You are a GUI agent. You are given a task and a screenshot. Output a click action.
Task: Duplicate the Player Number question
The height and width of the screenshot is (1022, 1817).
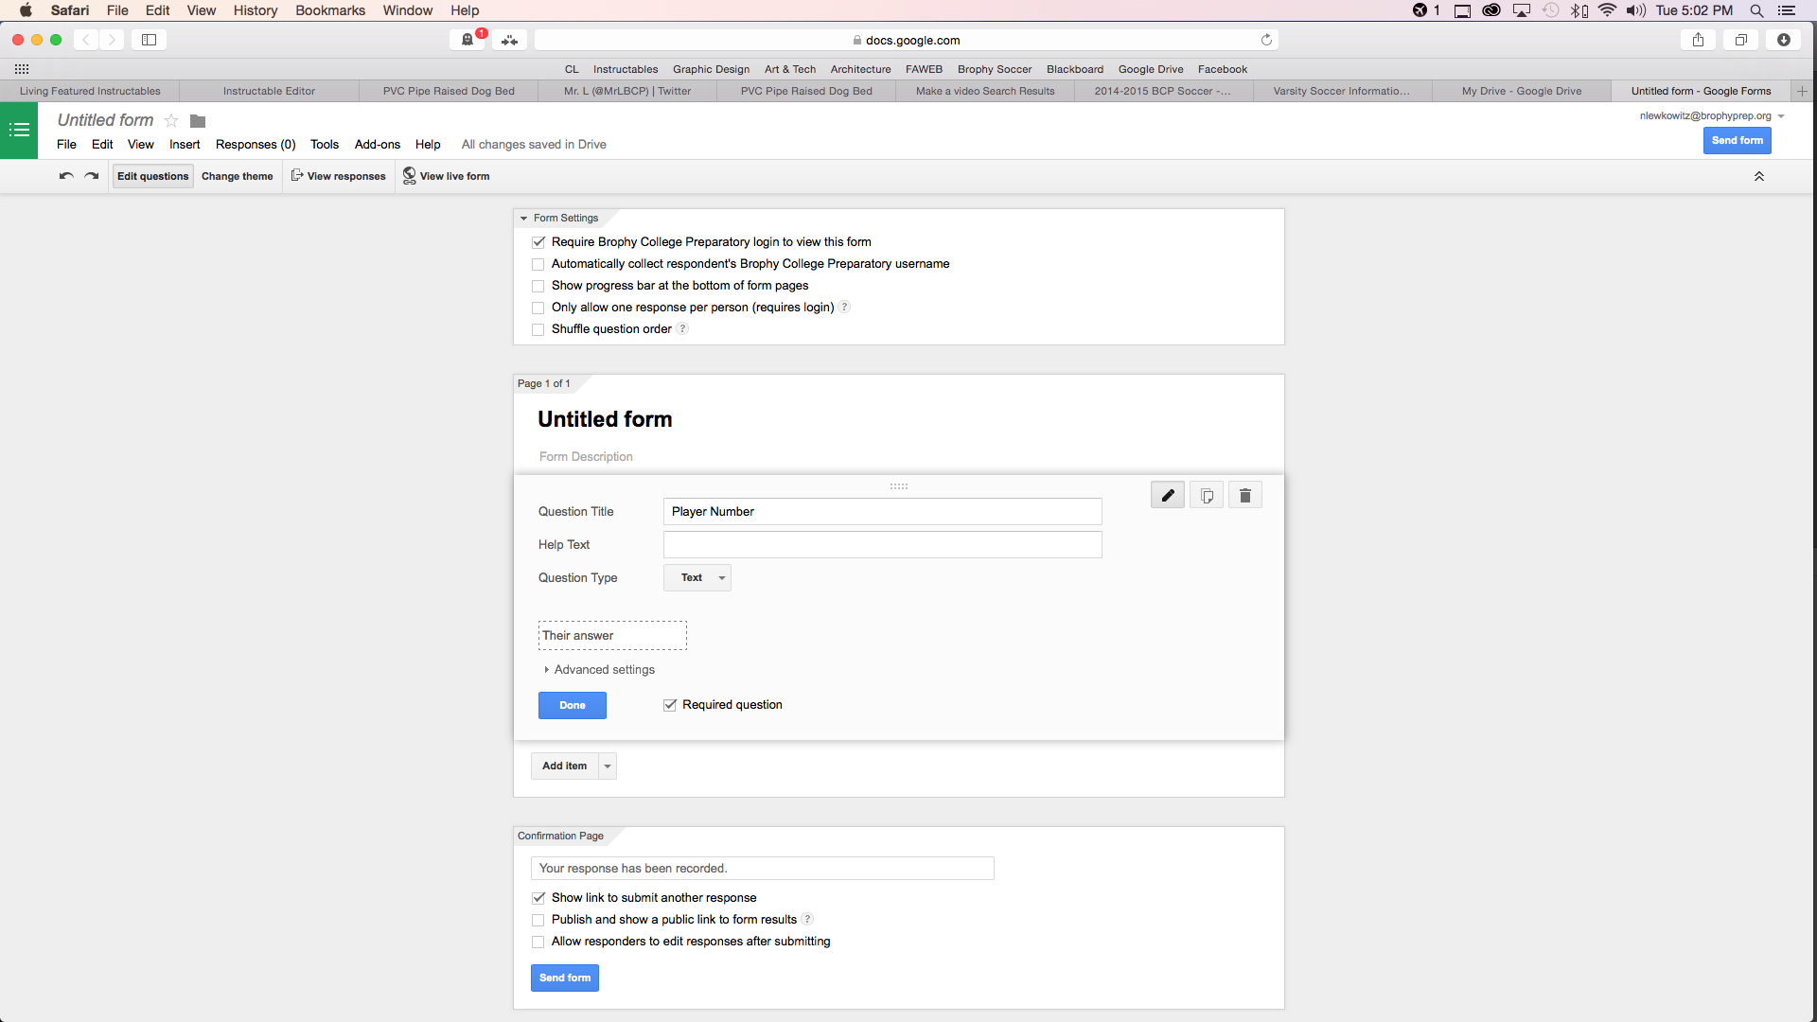pyautogui.click(x=1207, y=495)
